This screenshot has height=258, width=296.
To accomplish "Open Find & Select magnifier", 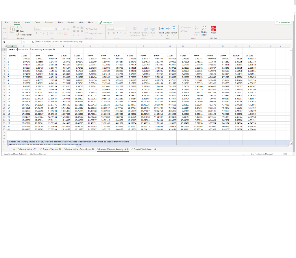I will click(204, 31).
